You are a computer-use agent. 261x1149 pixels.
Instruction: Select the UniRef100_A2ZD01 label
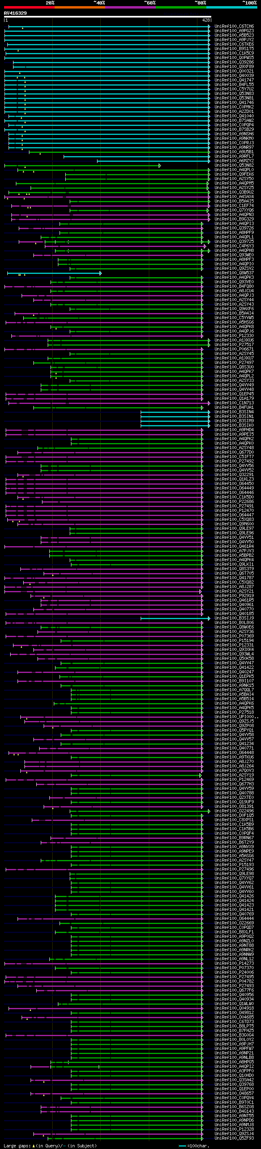click(x=234, y=112)
